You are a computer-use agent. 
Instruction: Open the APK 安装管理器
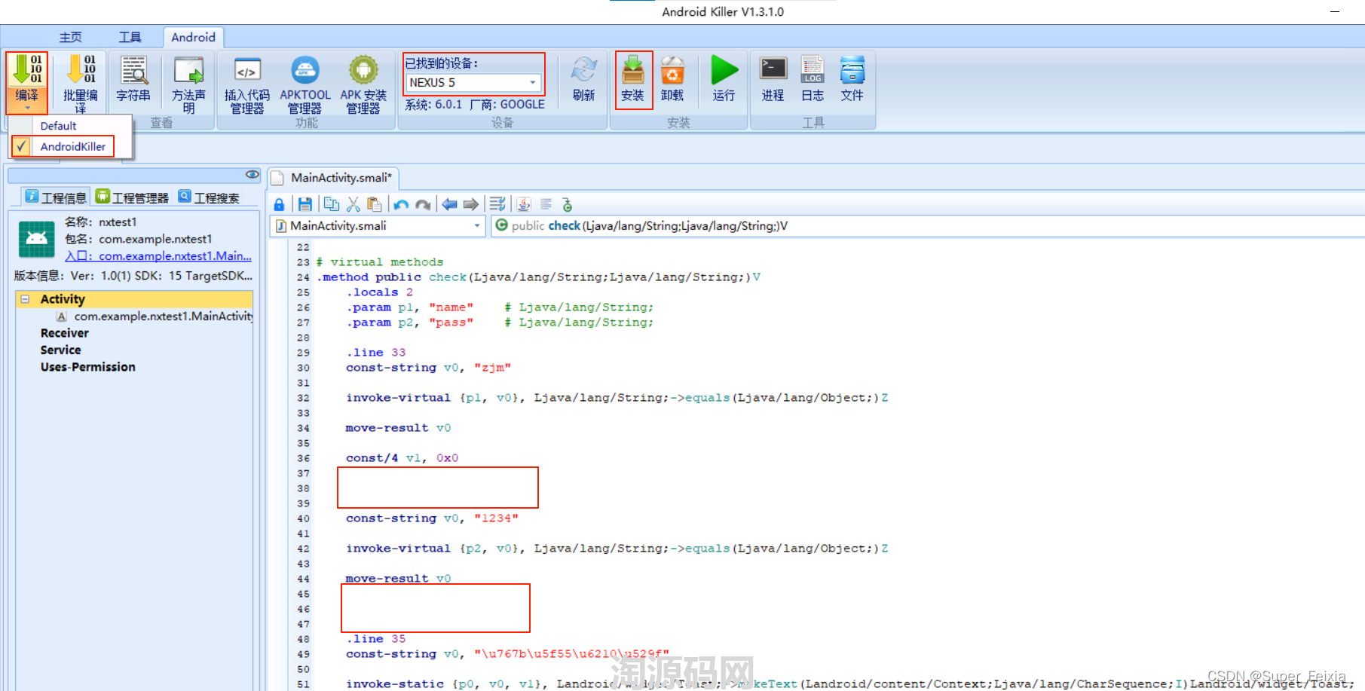tap(363, 84)
